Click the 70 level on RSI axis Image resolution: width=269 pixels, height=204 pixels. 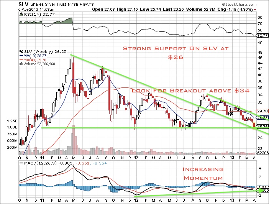click(x=260, y=24)
